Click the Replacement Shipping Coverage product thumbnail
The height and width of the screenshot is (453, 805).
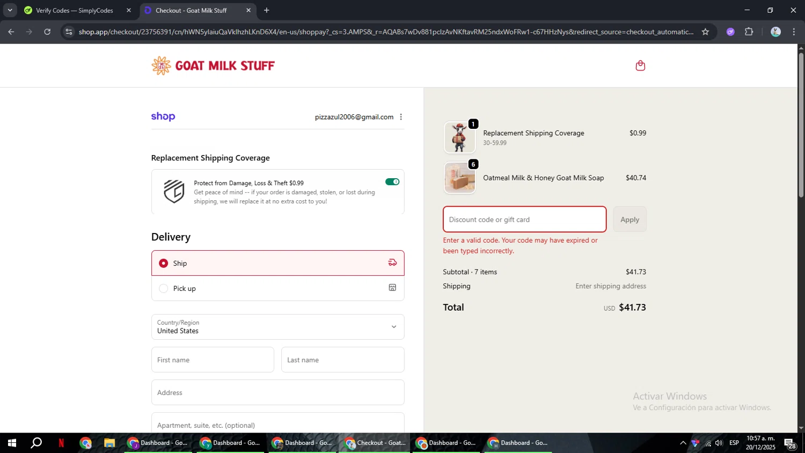pyautogui.click(x=460, y=137)
